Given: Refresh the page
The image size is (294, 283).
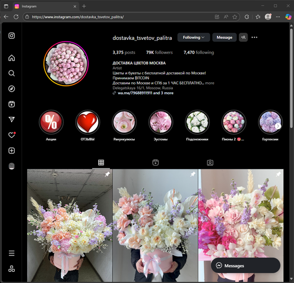Looking at the screenshot, I should (x=16, y=17).
